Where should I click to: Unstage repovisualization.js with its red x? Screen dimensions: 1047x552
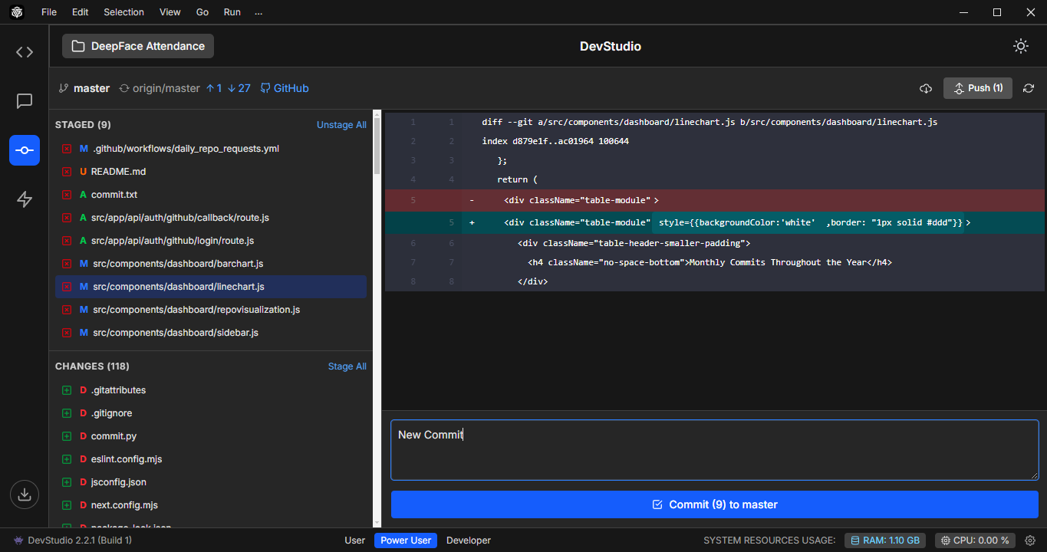(x=66, y=310)
